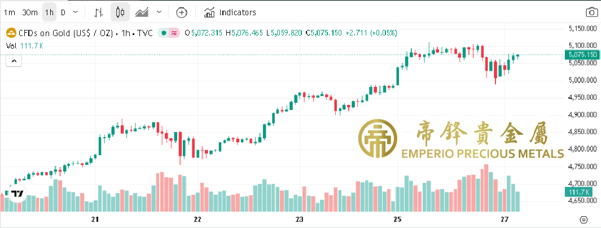The width and height of the screenshot is (601, 228).
Task: Select the Bars chart style icon
Action: [x=98, y=12]
